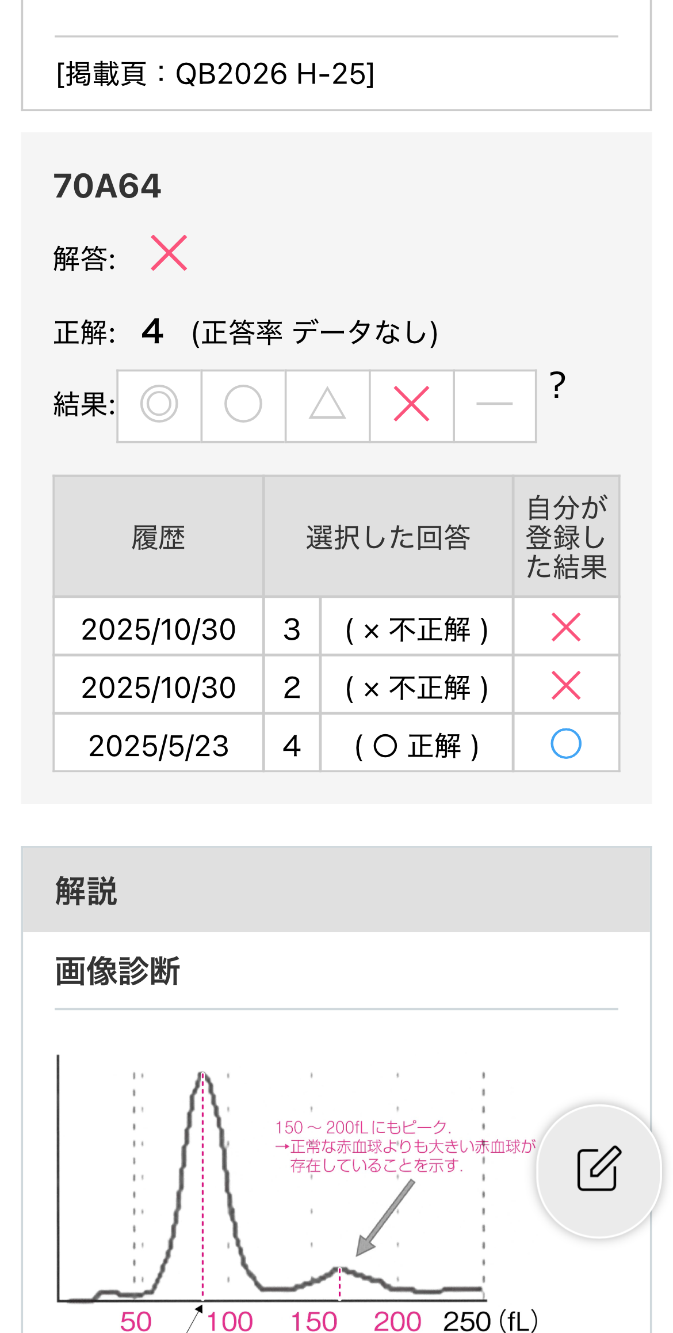Image resolution: width=673 pixels, height=1333 pixels.
Task: Click the 選択した回答 column header
Action: (388, 538)
